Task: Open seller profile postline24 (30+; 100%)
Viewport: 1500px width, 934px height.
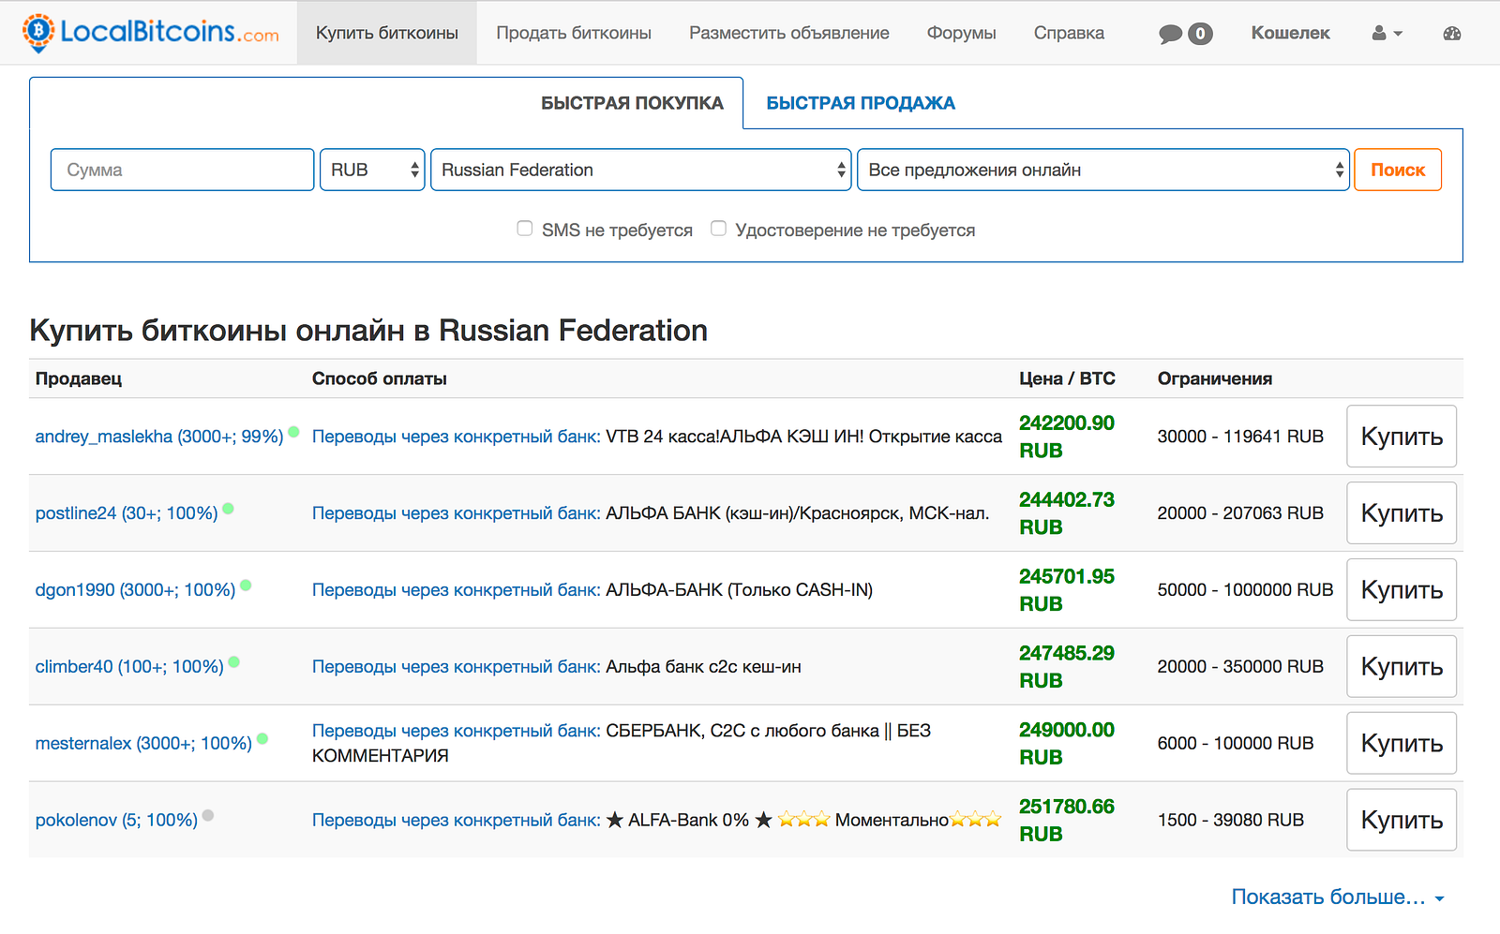Action: [127, 513]
